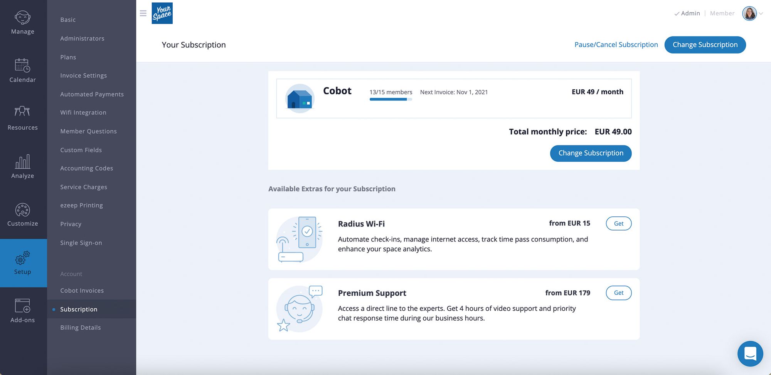Viewport: 771px width, 375px height.
Task: Select the Setup gears icon
Action: (x=23, y=258)
